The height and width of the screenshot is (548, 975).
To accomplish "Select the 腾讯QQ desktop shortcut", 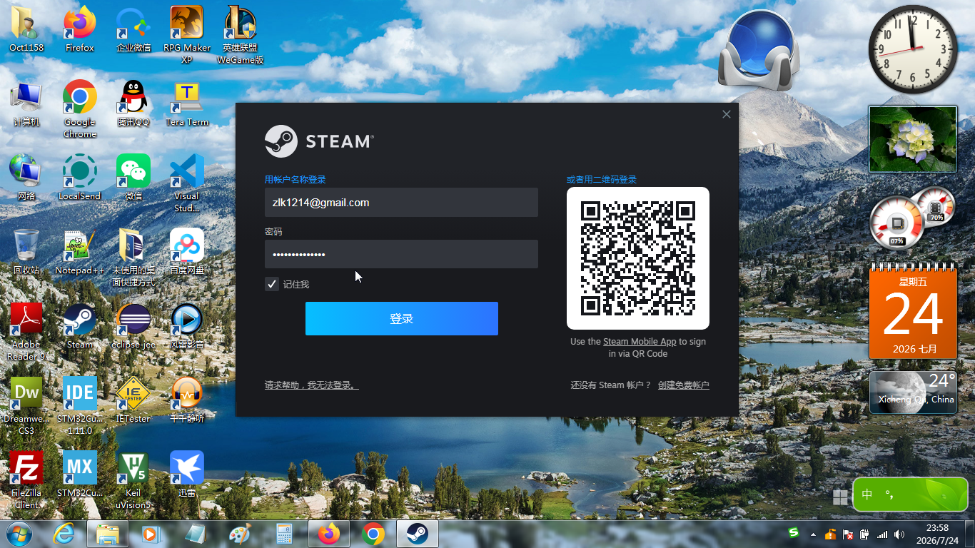I will [133, 104].
